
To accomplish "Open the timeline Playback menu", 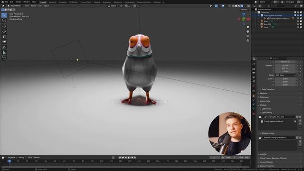I will click(x=12, y=158).
